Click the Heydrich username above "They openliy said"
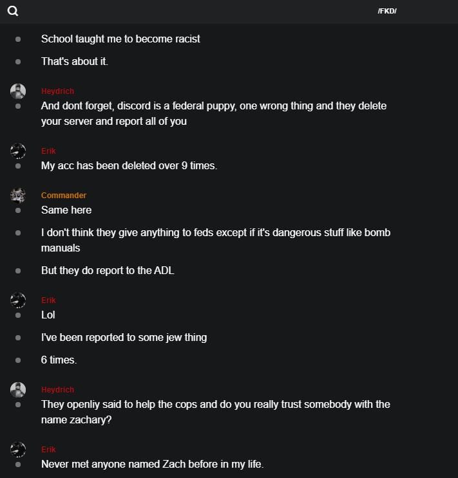Screen dimensions: 458x478 [x=57, y=390]
